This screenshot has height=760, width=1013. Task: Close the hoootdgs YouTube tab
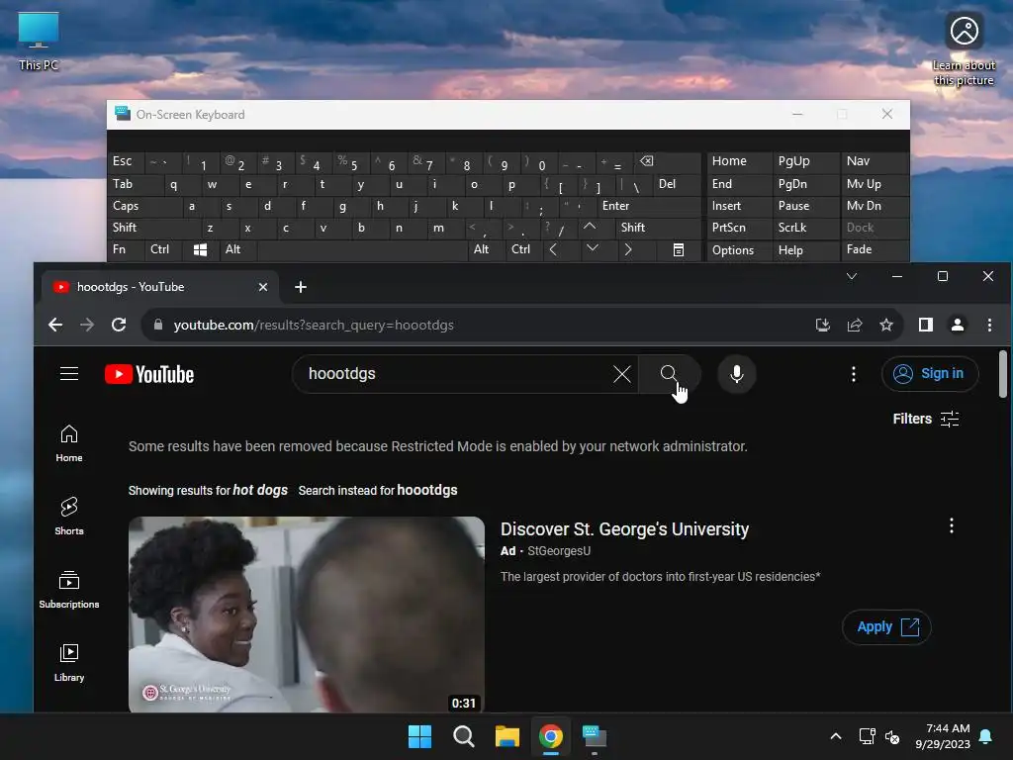(263, 287)
